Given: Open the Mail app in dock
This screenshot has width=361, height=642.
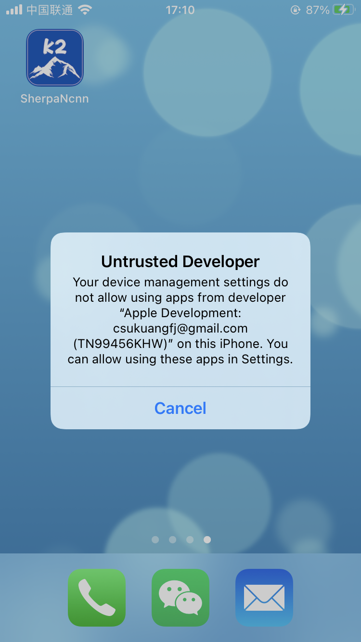Looking at the screenshot, I should 264,598.
